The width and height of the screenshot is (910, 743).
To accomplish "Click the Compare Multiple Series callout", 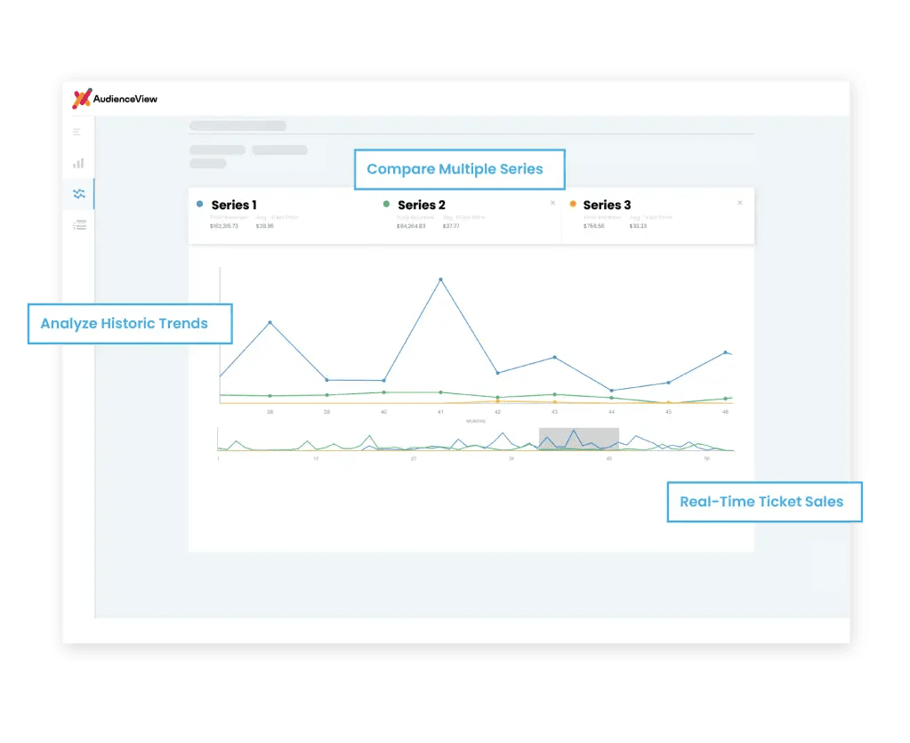I will click(459, 169).
